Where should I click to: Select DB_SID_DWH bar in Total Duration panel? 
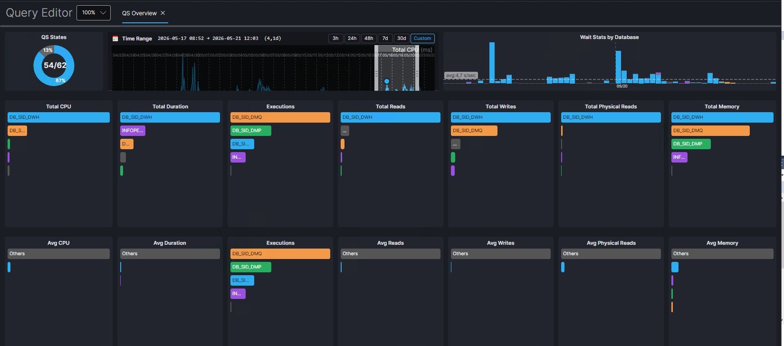click(x=170, y=117)
